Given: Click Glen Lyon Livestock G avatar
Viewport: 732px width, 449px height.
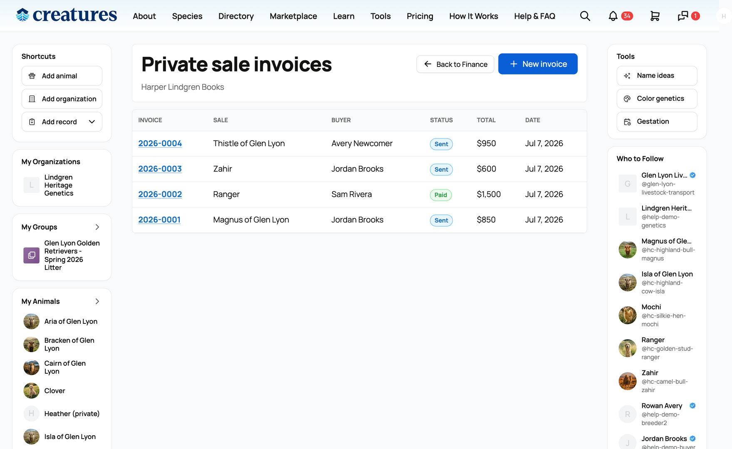Looking at the screenshot, I should pyautogui.click(x=628, y=184).
